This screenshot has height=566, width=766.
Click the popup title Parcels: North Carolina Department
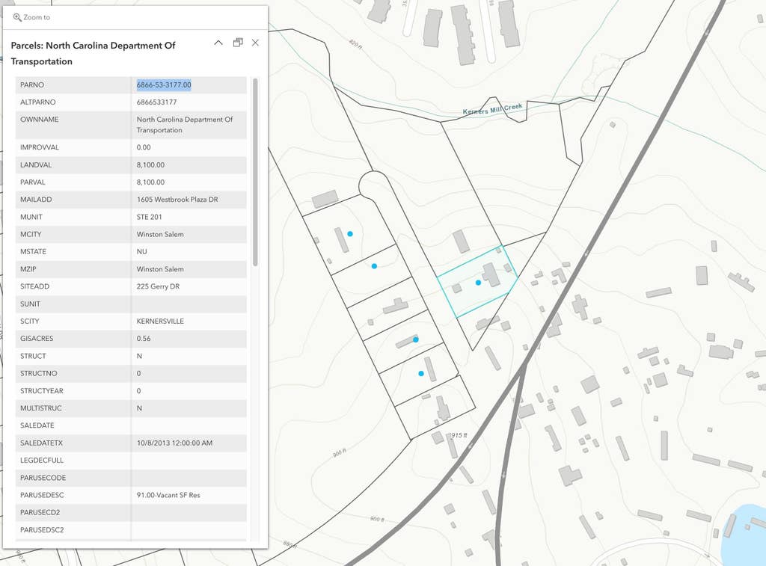pos(93,53)
